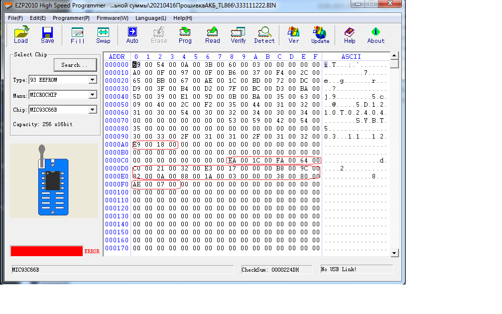
Task: Click the Save floppy disk icon
Action: point(47,35)
